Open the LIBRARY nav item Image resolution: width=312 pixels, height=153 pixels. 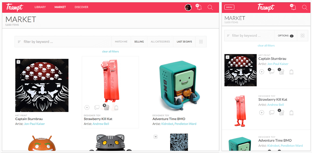40,7
